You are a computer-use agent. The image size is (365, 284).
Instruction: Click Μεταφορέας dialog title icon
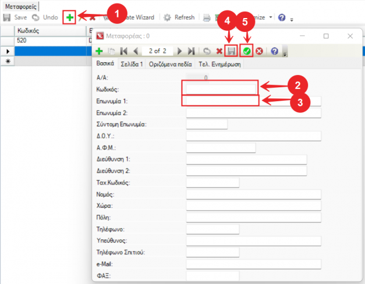pyautogui.click(x=100, y=36)
